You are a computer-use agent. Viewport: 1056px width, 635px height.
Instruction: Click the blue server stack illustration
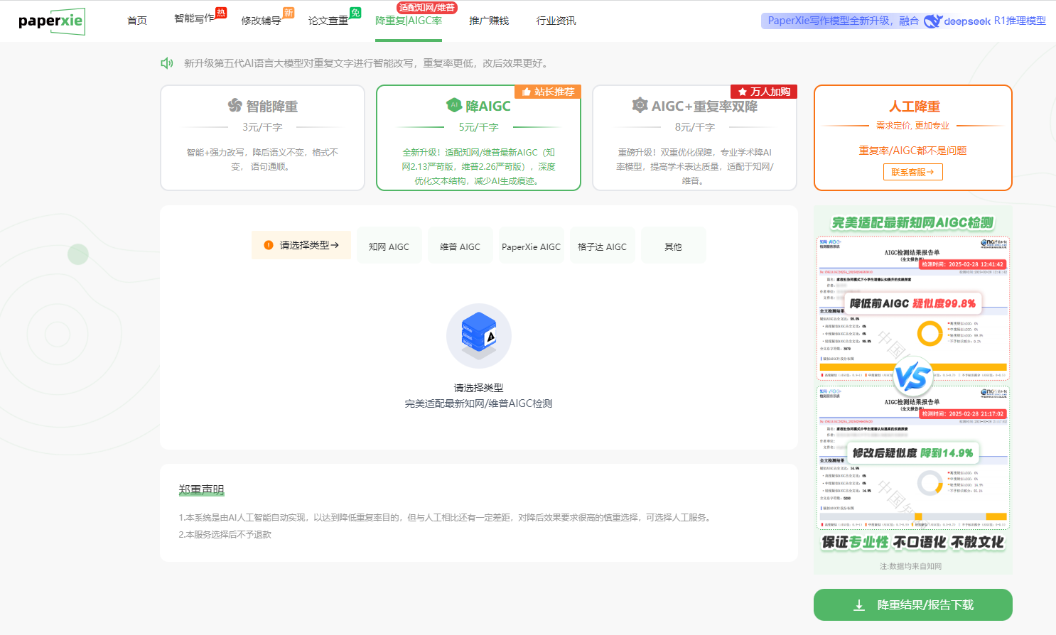point(478,336)
